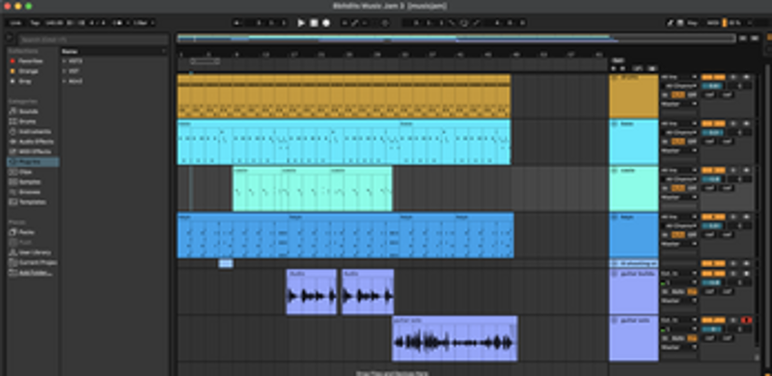Open guitar solo input channel 1 dropdown

click(679, 330)
